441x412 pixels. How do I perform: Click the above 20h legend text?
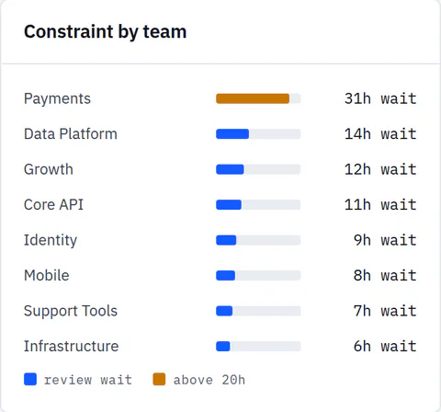pos(209,380)
